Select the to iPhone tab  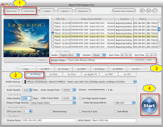pyautogui.click(x=35, y=74)
